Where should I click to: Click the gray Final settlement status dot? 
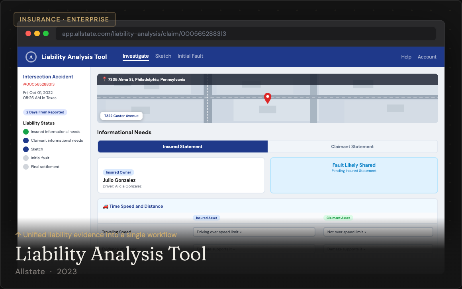coord(26,167)
